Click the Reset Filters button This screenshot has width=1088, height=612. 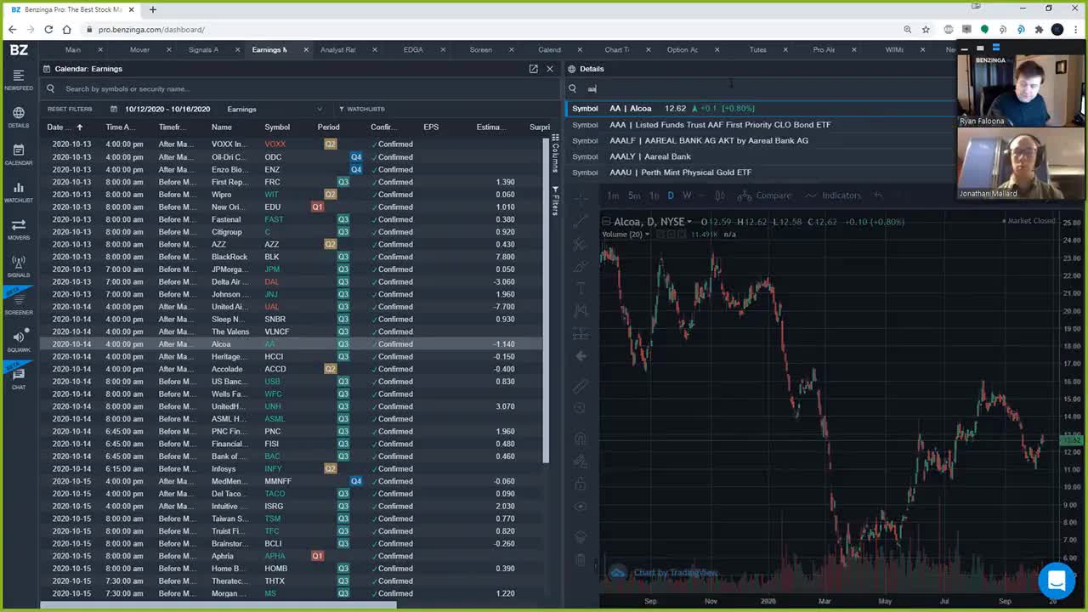tap(70, 109)
